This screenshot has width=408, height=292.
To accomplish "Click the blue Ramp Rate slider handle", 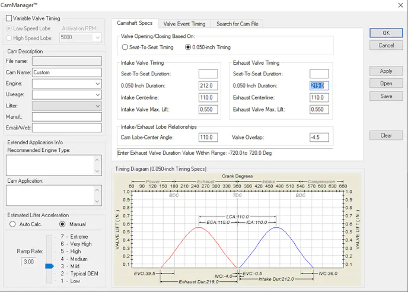I will coord(49,266).
